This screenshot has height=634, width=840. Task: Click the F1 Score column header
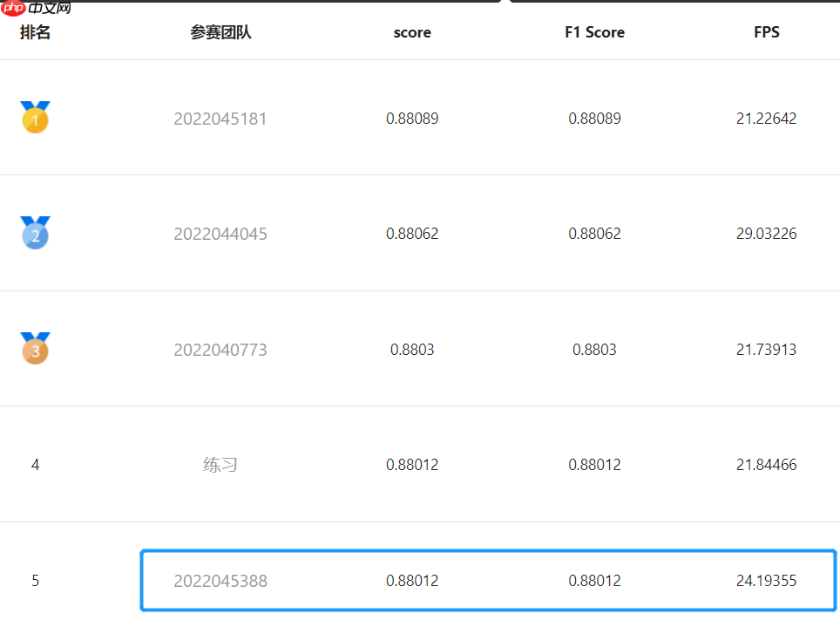click(x=594, y=32)
